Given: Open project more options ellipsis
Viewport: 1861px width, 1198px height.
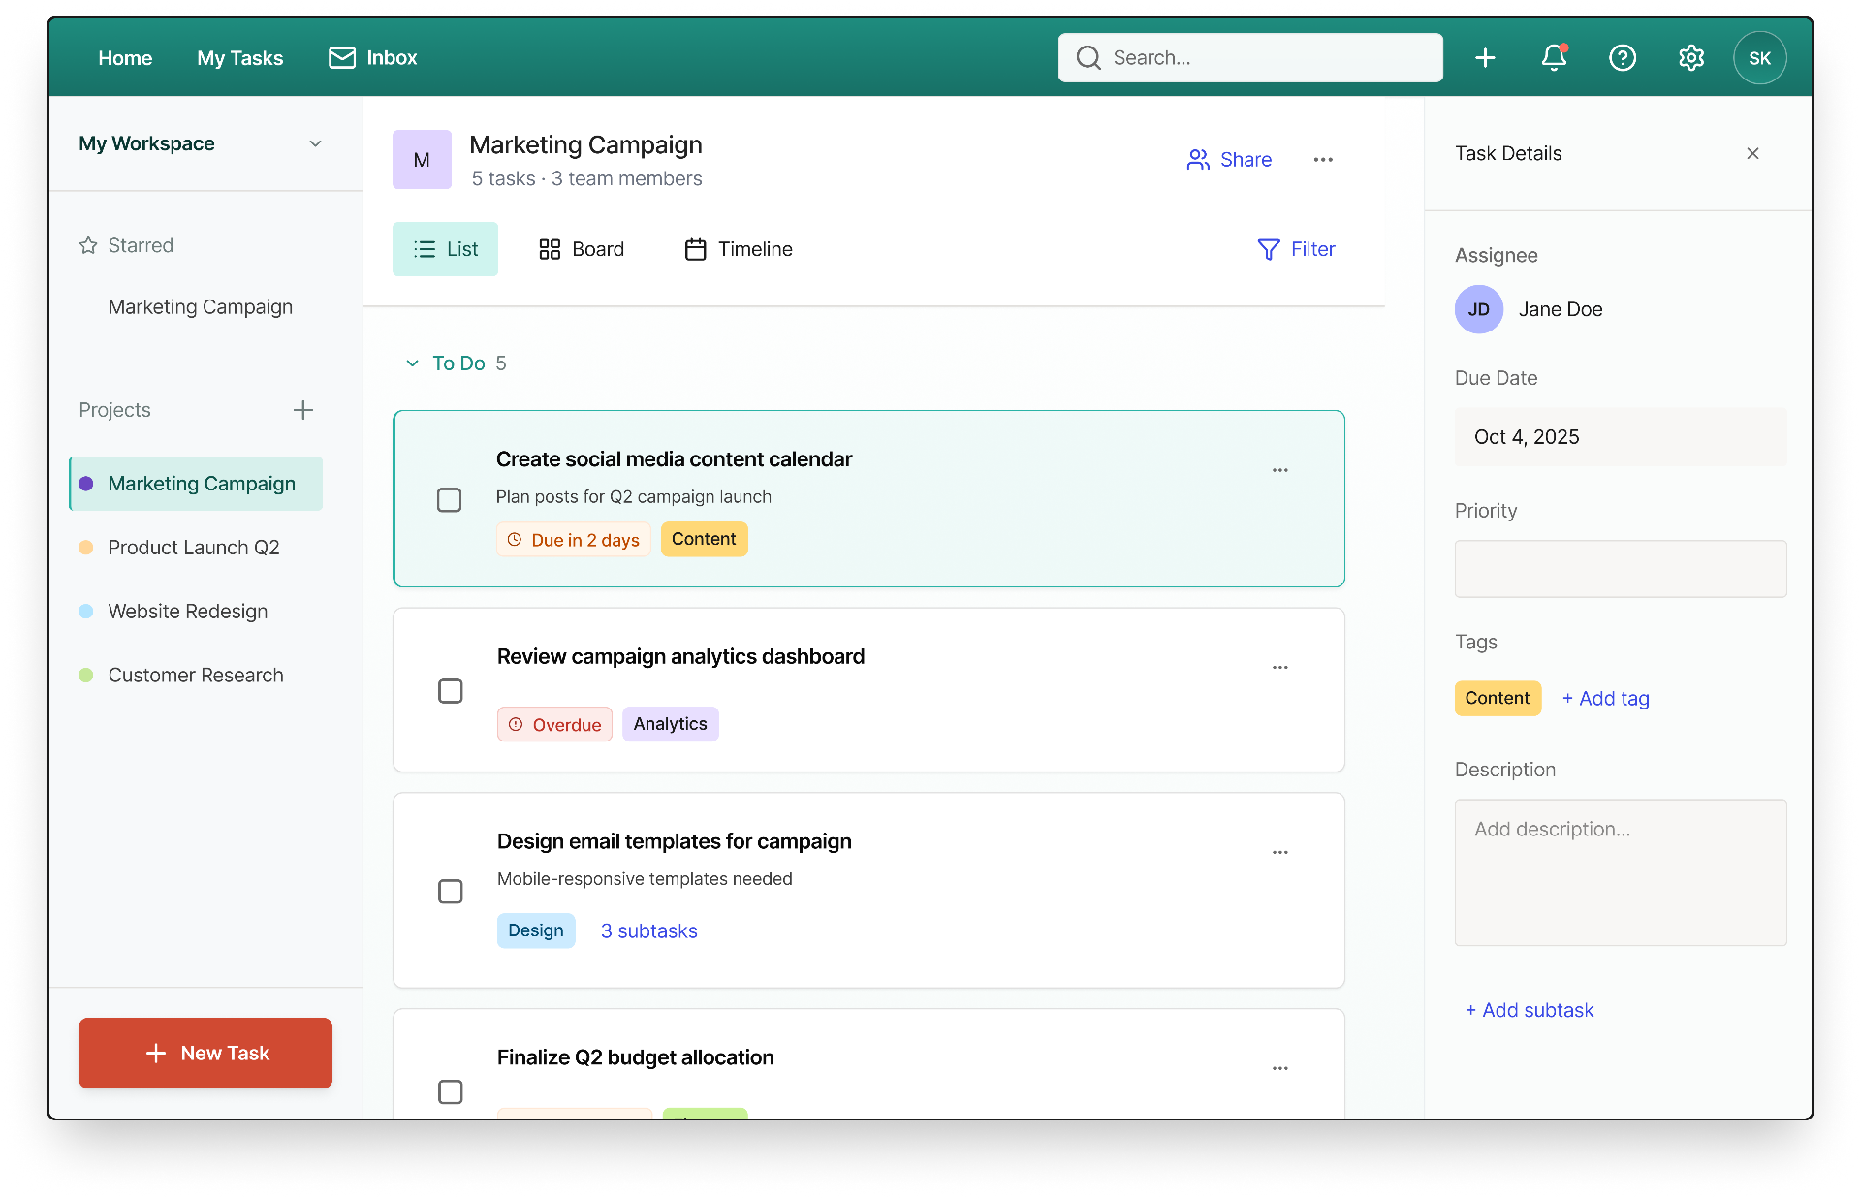Looking at the screenshot, I should pos(1323,160).
